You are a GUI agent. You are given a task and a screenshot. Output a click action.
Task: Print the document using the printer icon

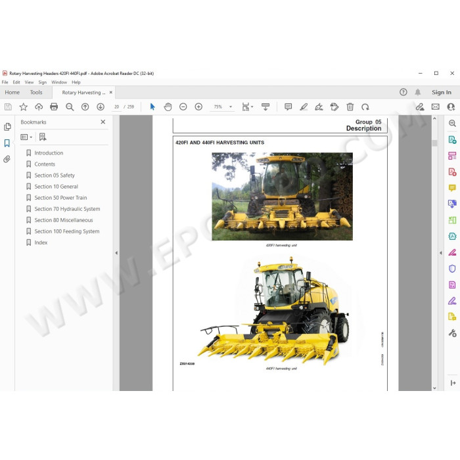[x=54, y=106]
